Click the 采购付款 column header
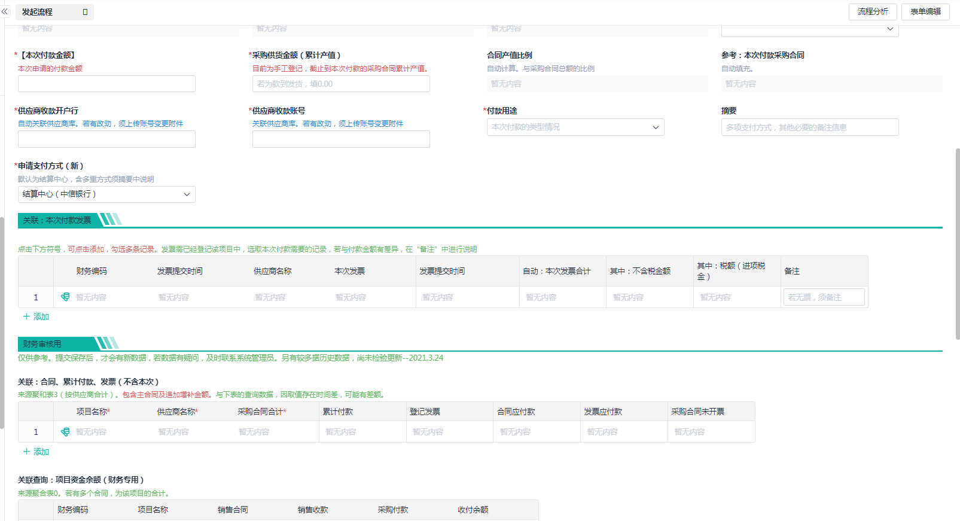The image size is (960, 521). click(393, 510)
